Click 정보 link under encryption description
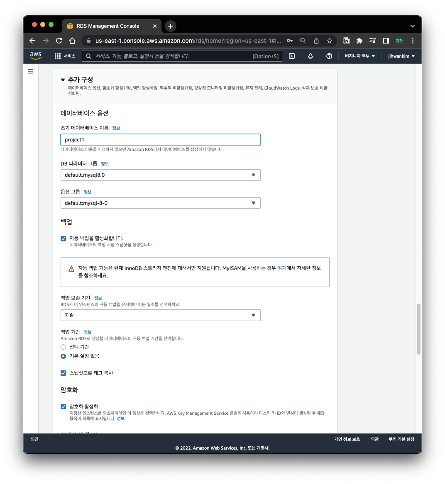445x484 pixels. click(120, 418)
